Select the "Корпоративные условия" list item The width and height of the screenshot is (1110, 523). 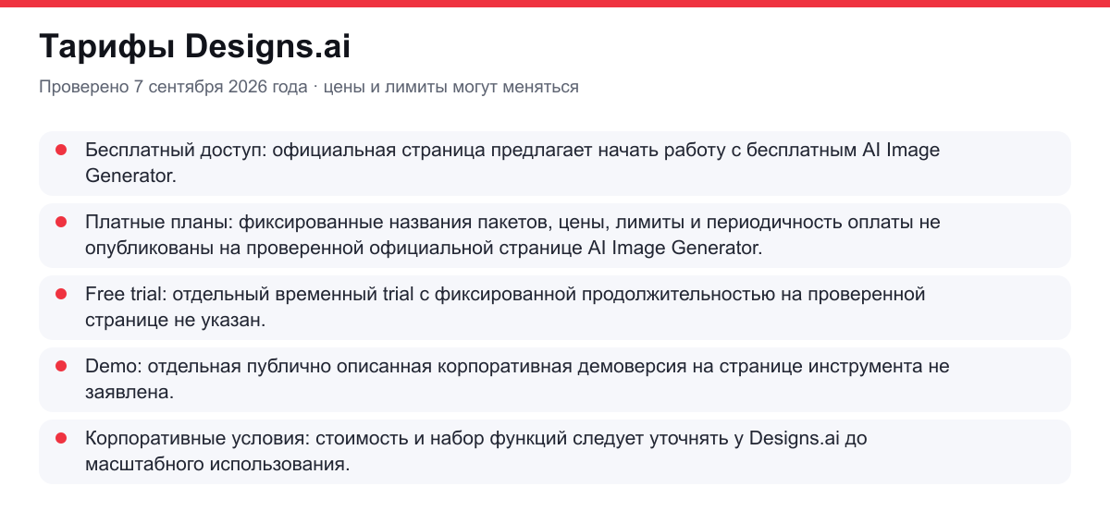pos(555,451)
